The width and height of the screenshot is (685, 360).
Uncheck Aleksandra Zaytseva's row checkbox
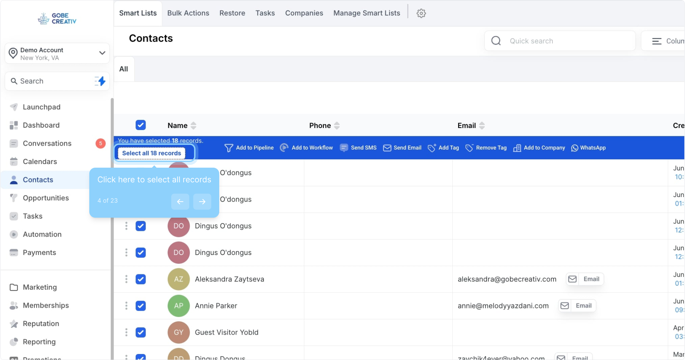[x=141, y=279]
